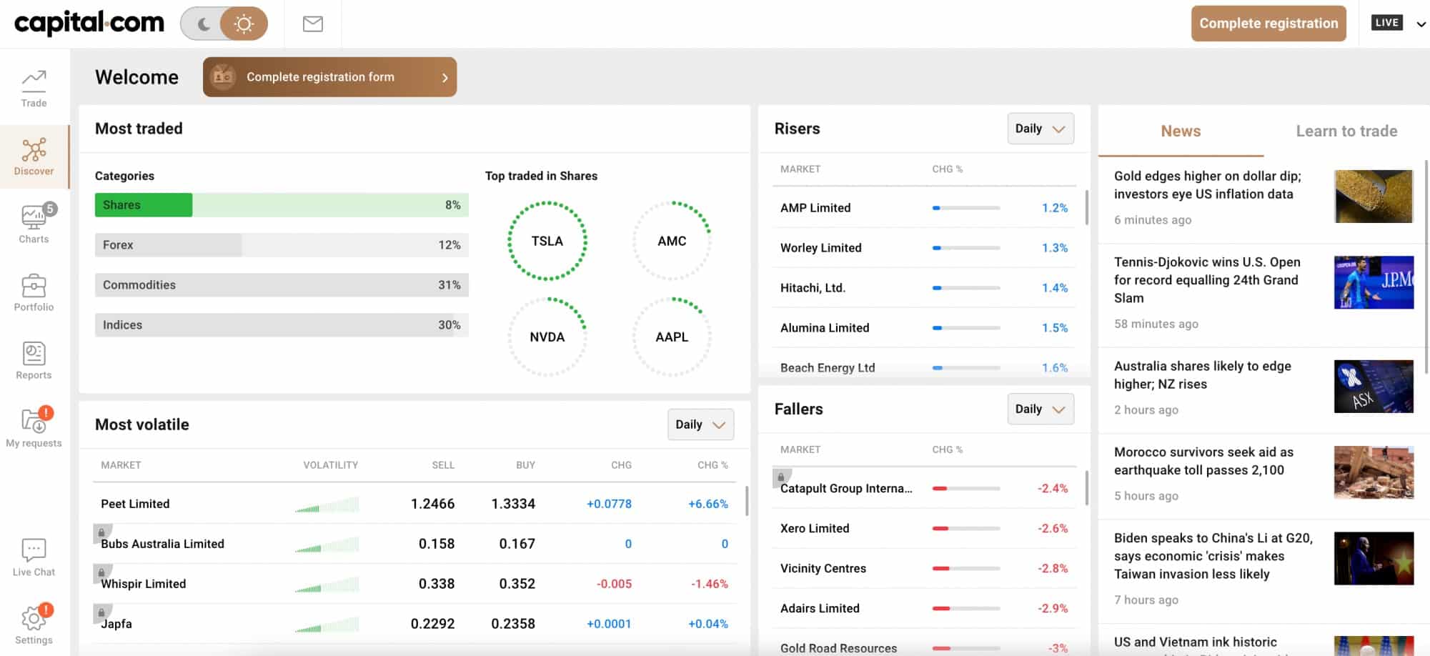Screen dimensions: 1430x656
Task: Click the Fallers list scrollbar
Action: [x=1087, y=487]
